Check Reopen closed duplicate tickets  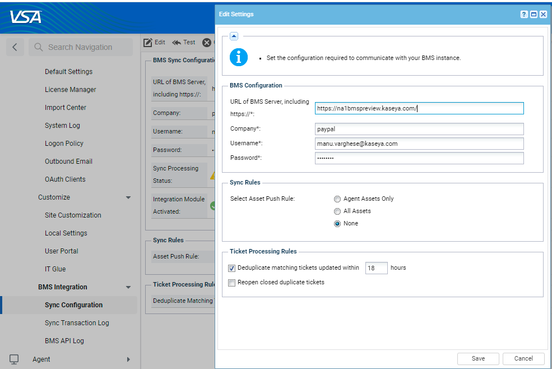(231, 283)
